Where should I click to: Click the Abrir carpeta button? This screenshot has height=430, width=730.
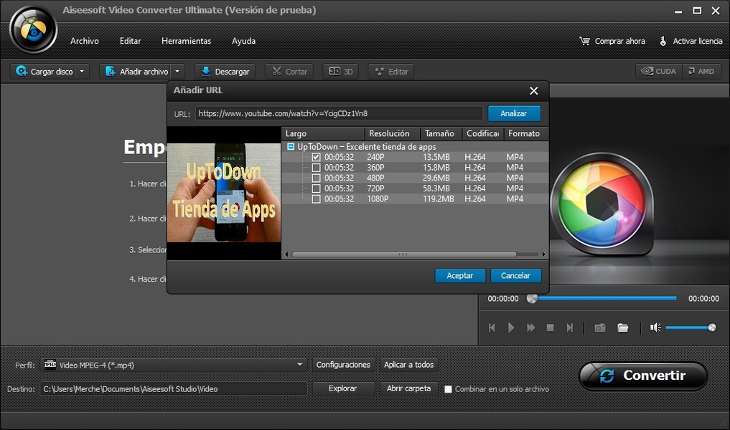pos(408,388)
